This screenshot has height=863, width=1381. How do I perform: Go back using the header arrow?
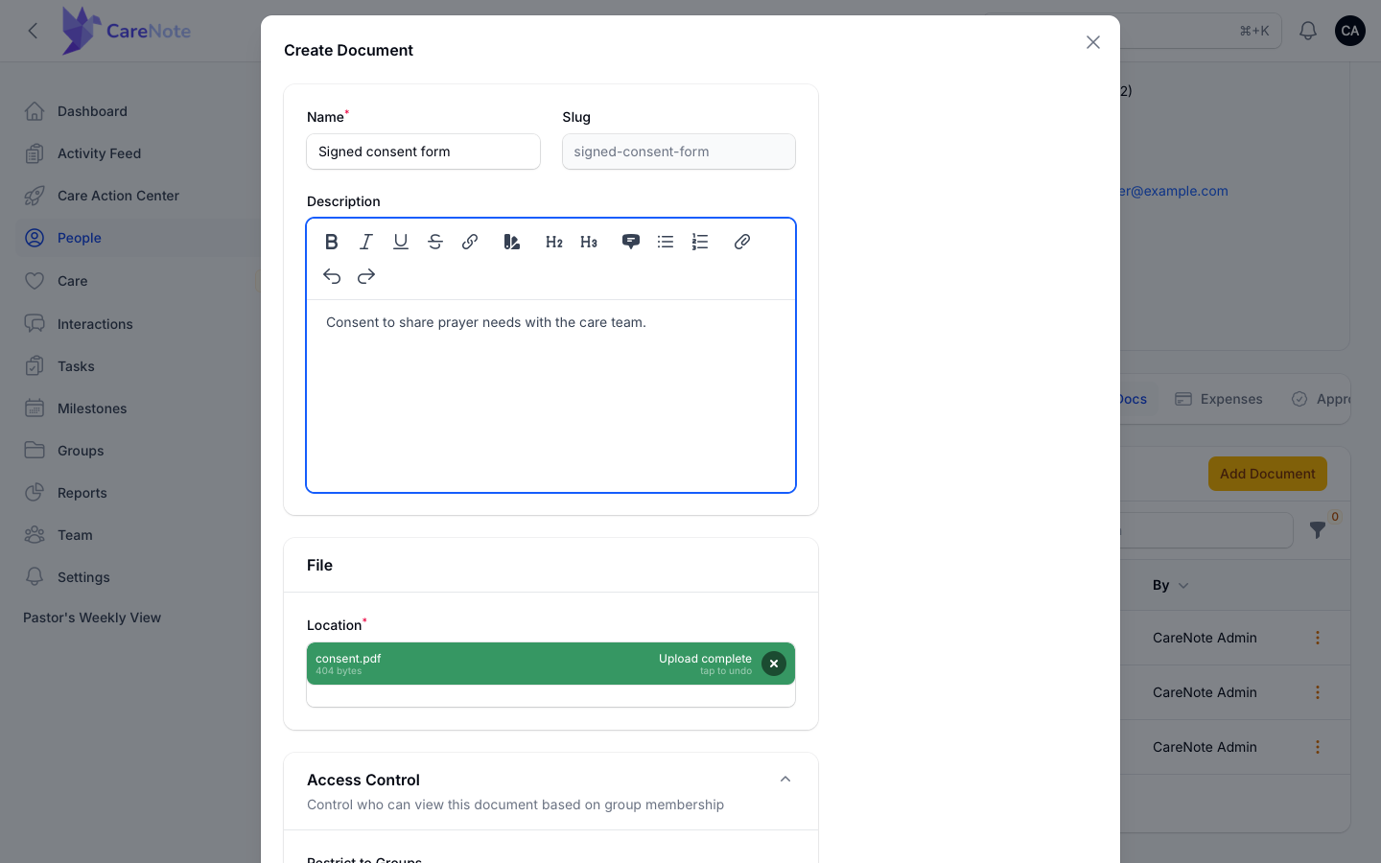click(34, 31)
